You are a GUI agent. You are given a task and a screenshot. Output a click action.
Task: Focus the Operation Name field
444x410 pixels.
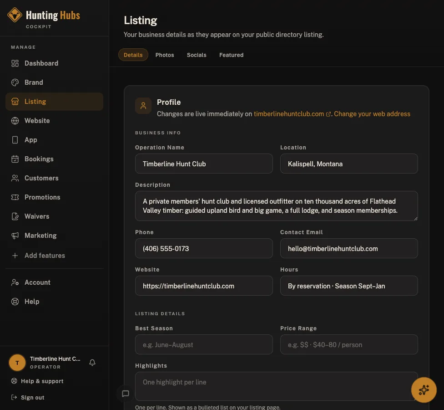click(x=204, y=164)
